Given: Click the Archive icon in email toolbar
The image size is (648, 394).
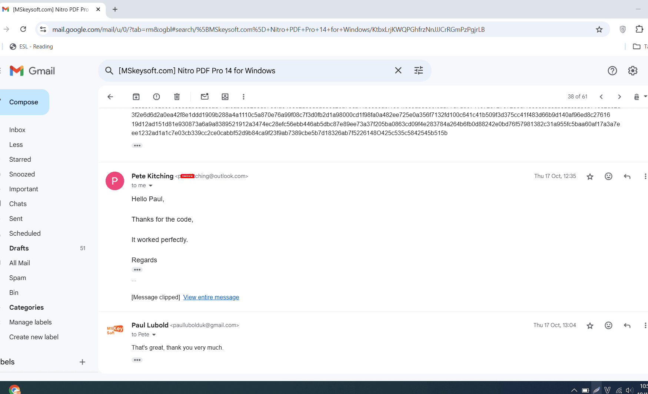Looking at the screenshot, I should click(136, 97).
